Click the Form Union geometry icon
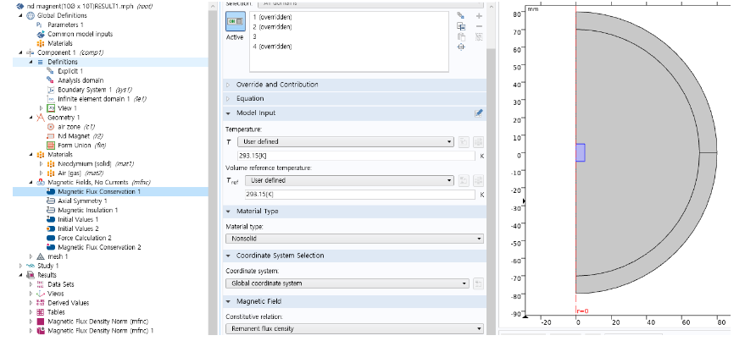 tap(51, 145)
